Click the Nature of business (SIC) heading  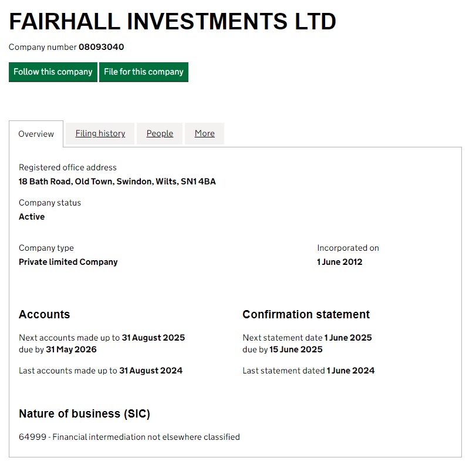click(x=85, y=413)
